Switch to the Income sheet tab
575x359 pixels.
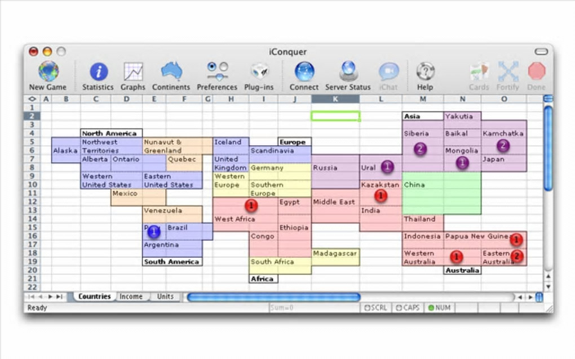click(131, 297)
